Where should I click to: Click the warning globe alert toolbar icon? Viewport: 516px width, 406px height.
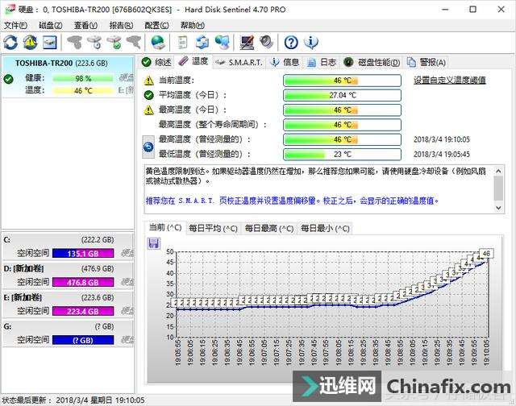coord(31,43)
